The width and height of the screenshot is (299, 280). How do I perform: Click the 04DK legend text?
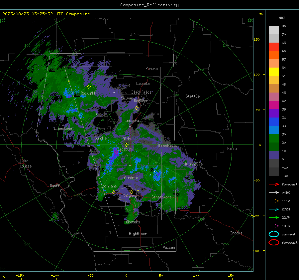point(286,192)
